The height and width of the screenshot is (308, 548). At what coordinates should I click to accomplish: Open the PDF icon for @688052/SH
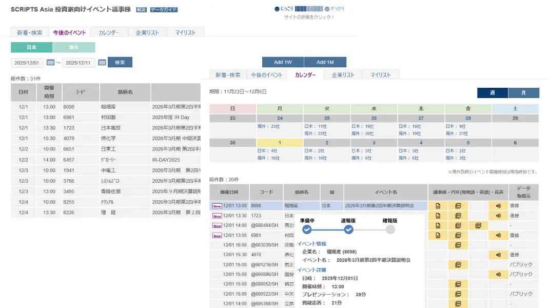click(x=458, y=284)
